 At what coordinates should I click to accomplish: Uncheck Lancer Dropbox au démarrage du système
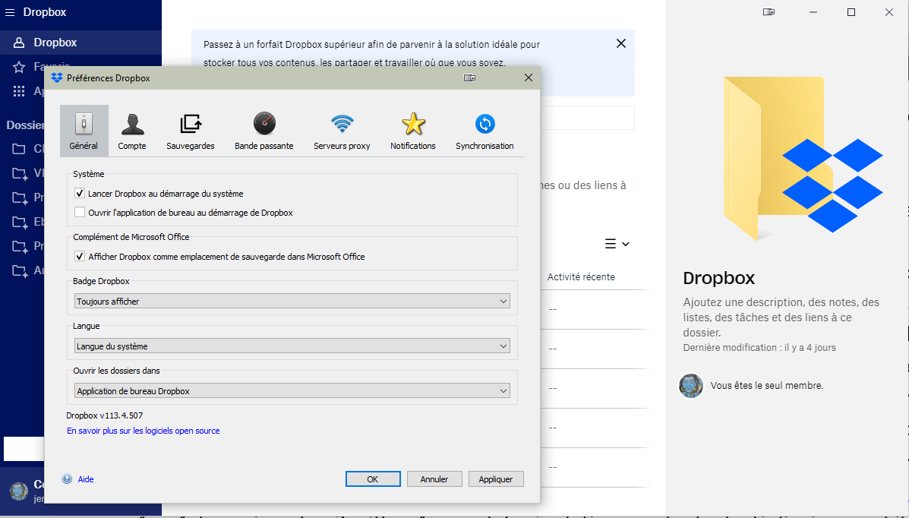point(80,193)
